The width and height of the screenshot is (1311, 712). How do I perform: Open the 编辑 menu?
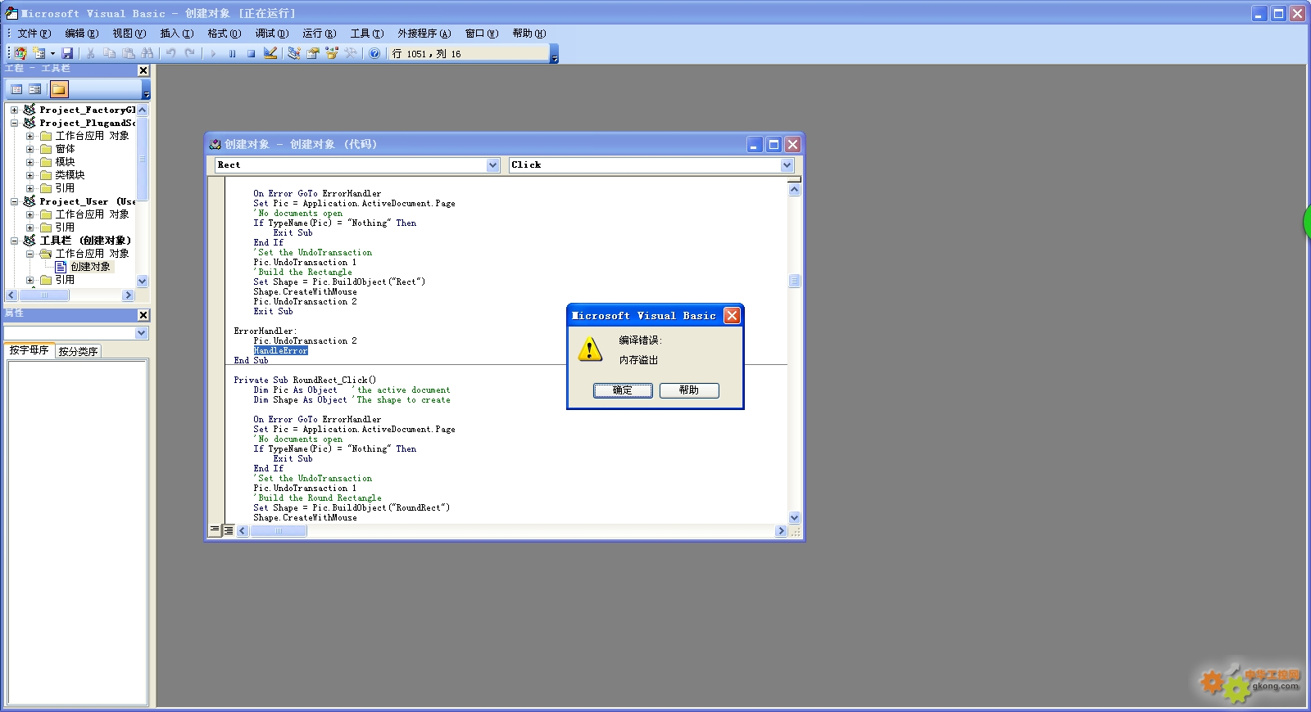pyautogui.click(x=81, y=34)
